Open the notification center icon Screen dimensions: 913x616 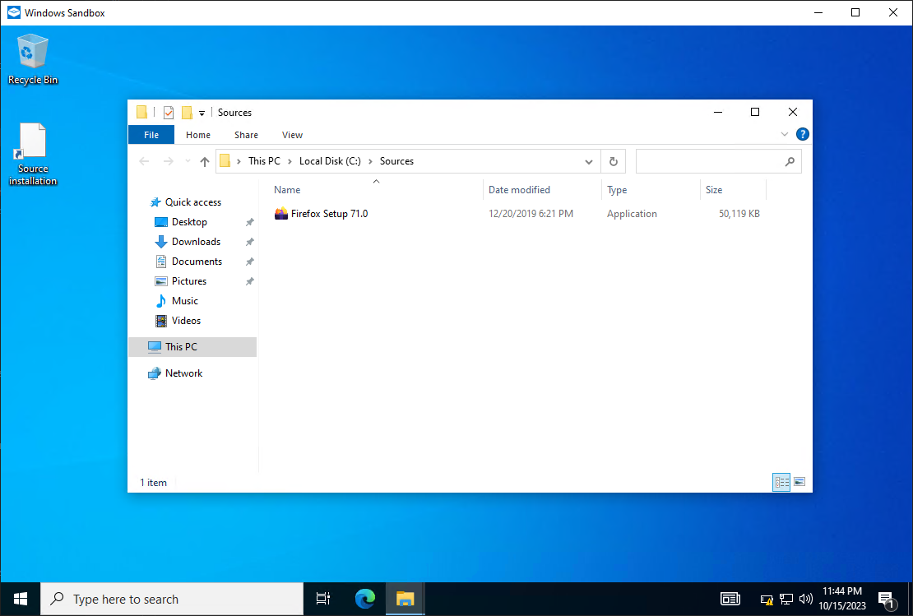(887, 600)
